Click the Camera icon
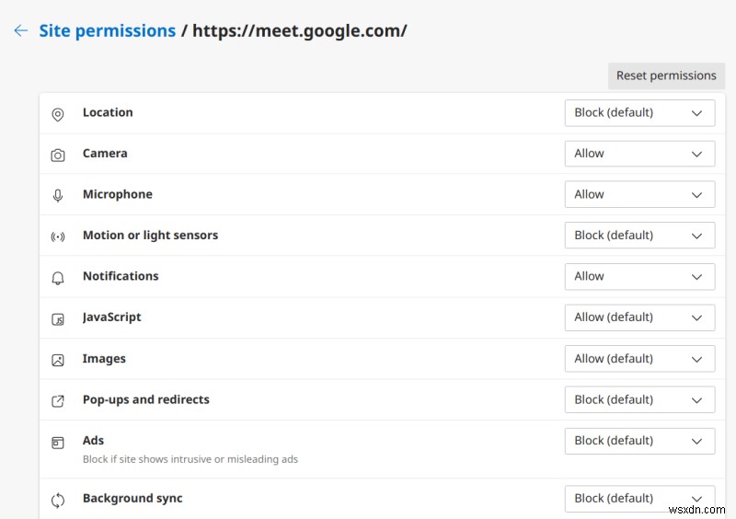 click(x=58, y=155)
